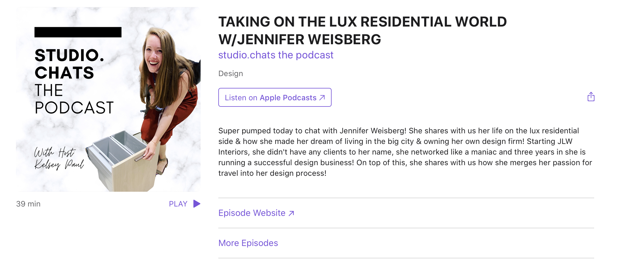Click the Apple Podcasts bold text

(x=288, y=98)
